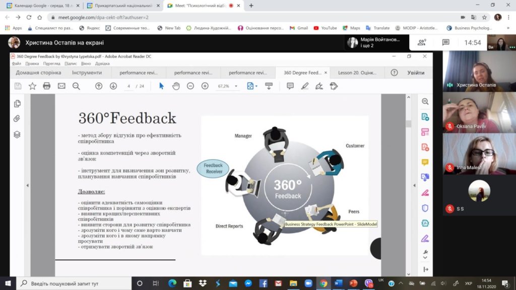516x290 pixels.
Task: Open the Файл menu
Action: pos(17,63)
